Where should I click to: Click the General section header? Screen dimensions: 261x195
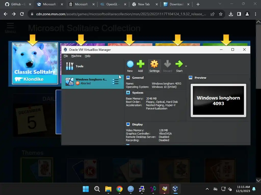coord(138,78)
